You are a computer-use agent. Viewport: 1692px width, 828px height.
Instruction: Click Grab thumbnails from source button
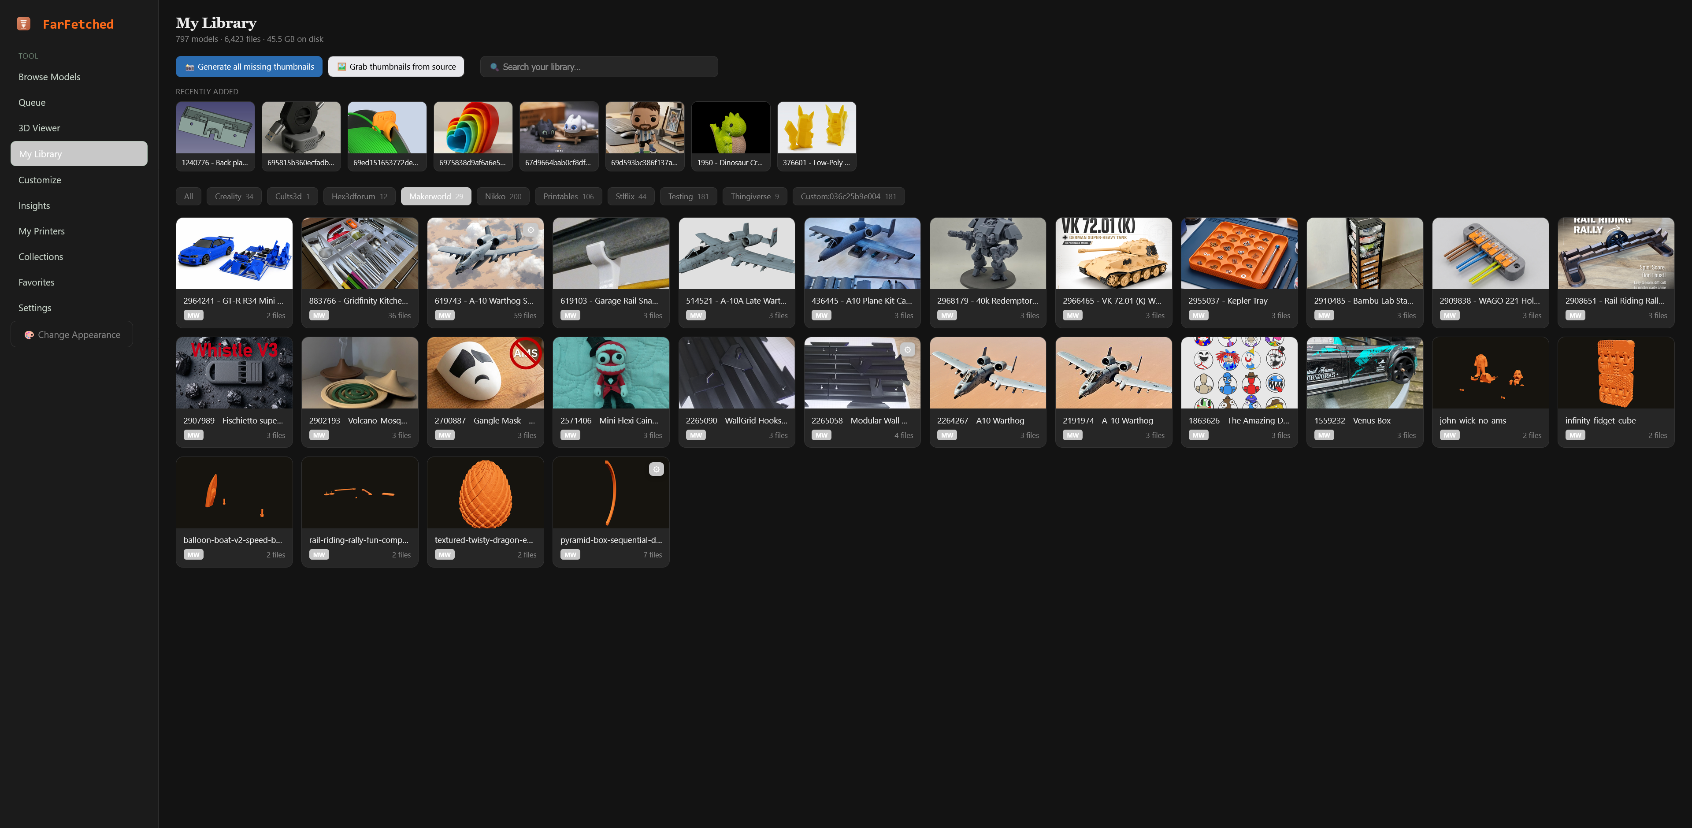pos(396,67)
